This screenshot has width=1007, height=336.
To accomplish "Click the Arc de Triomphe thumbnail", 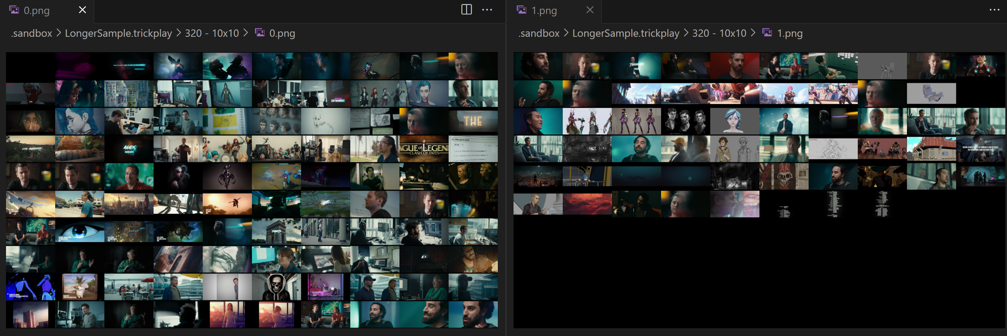I will coord(276,231).
